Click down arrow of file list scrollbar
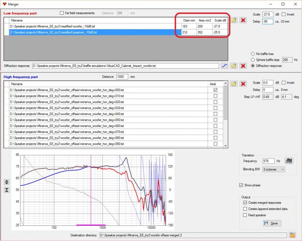The height and width of the screenshot is (241, 302). click(225, 146)
